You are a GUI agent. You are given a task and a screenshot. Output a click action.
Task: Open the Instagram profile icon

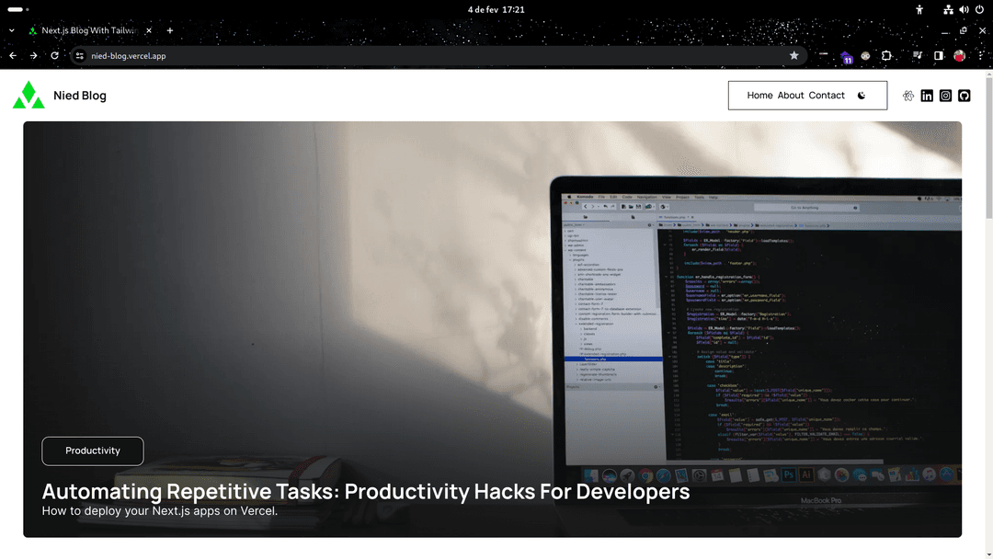click(x=945, y=96)
